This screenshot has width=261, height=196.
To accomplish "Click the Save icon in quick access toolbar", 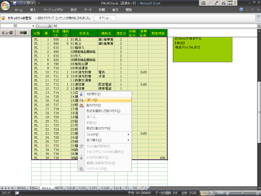I will (15, 3).
